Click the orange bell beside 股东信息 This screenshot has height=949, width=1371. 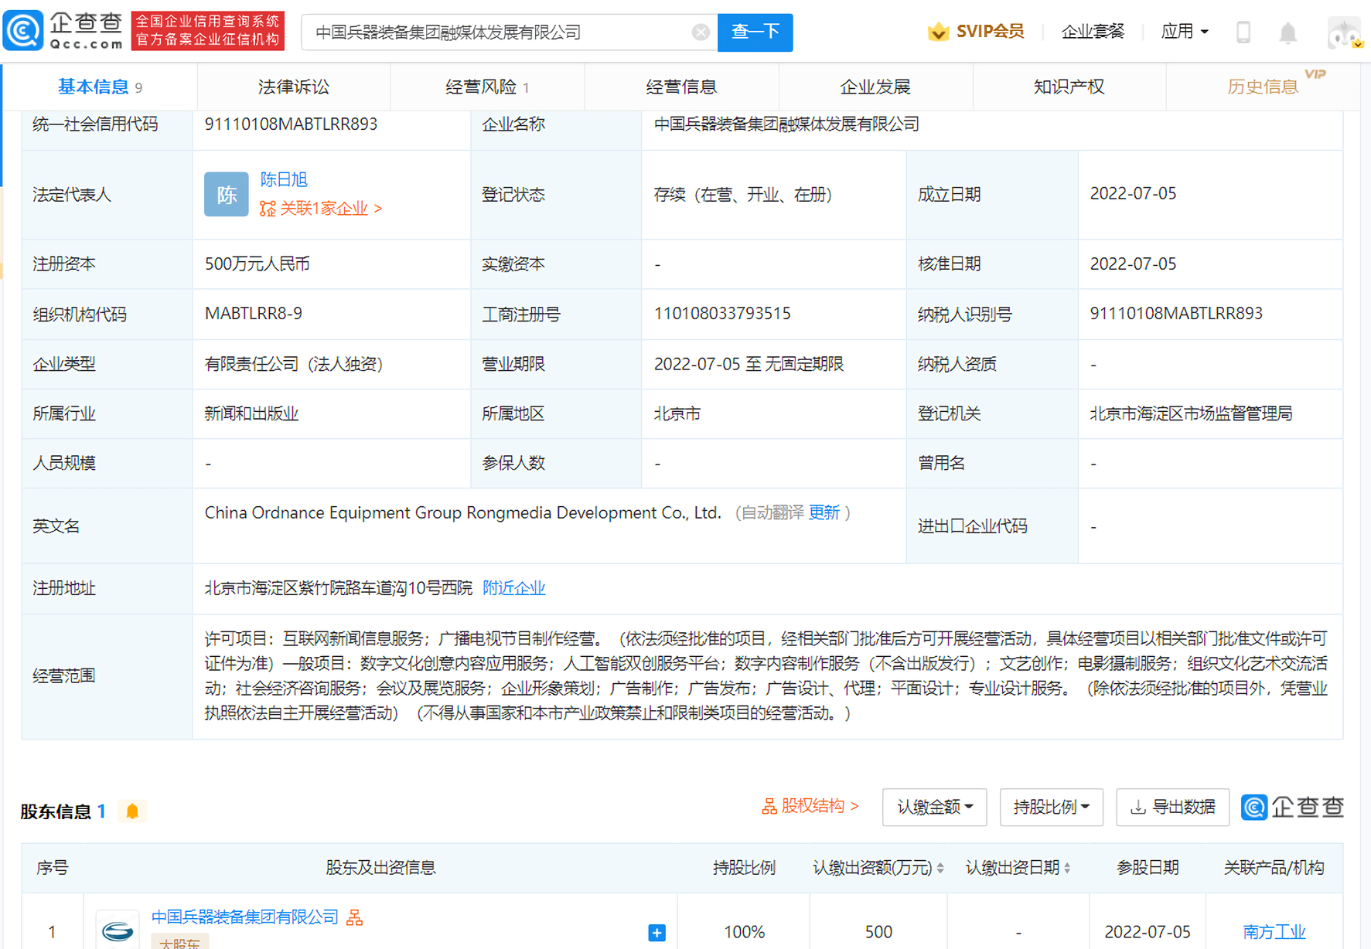tap(132, 811)
